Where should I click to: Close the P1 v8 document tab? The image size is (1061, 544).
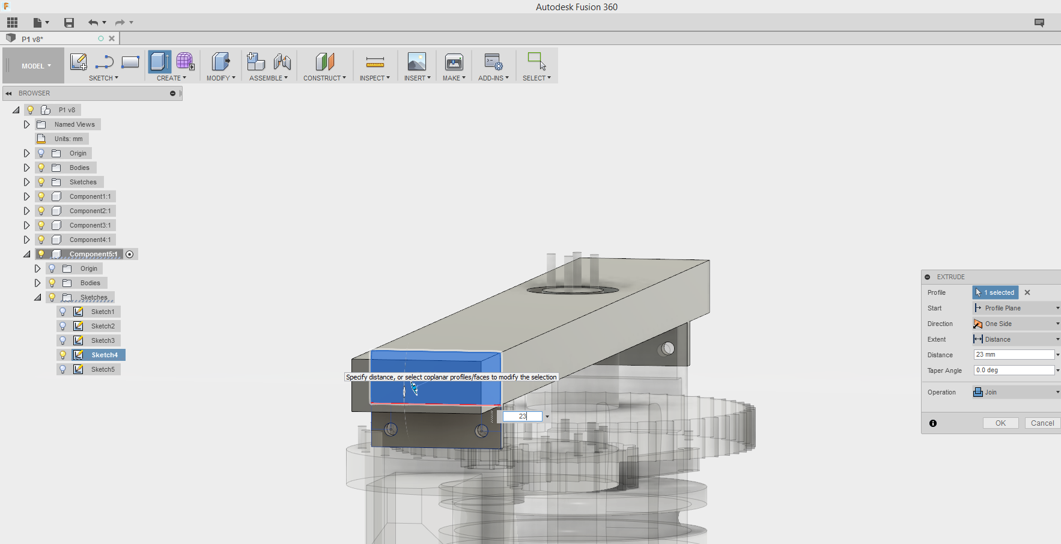pyautogui.click(x=112, y=38)
